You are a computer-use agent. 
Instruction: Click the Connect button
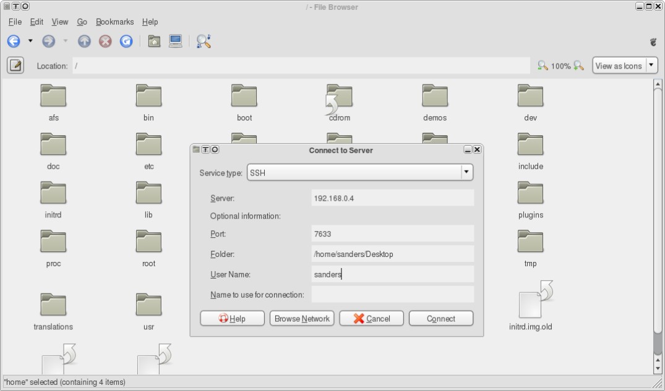click(440, 319)
